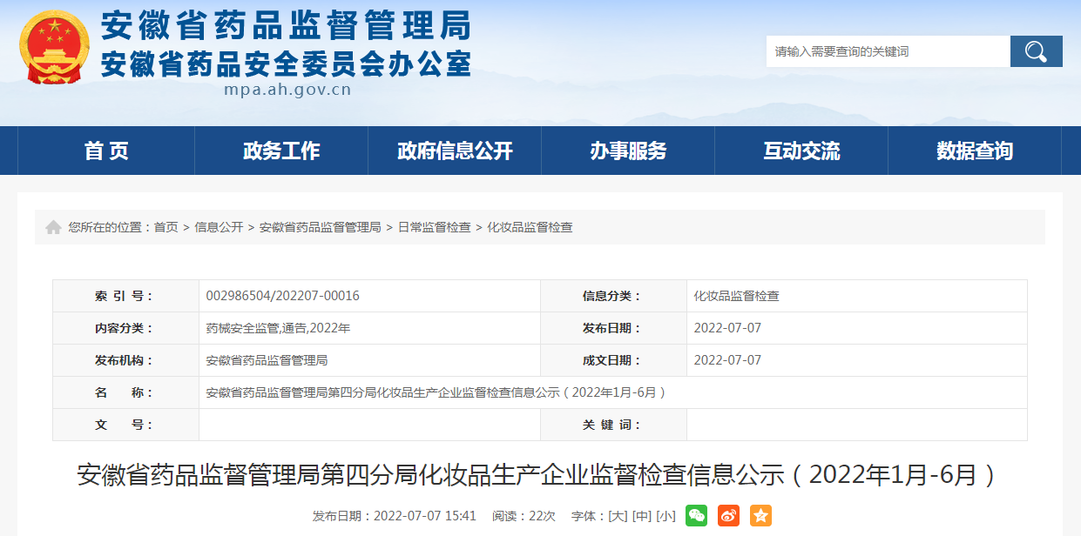Click 化妆品监督检查 breadcrumb link
The height and width of the screenshot is (536, 1081).
click(x=530, y=227)
